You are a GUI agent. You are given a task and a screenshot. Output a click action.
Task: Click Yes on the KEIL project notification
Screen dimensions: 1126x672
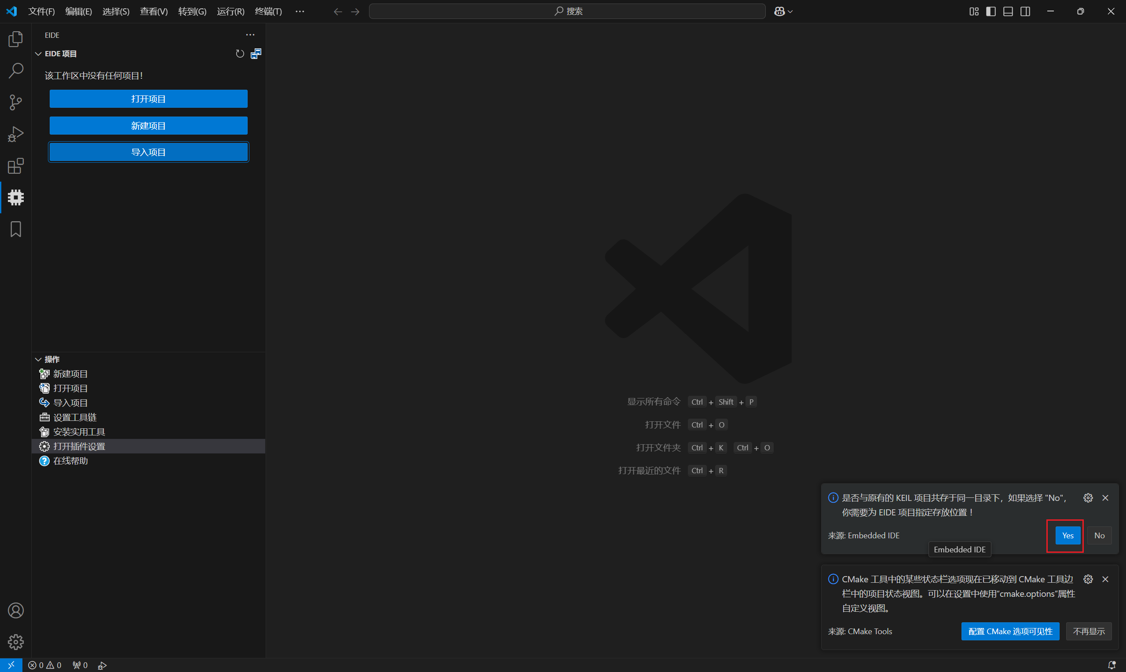[1068, 535]
